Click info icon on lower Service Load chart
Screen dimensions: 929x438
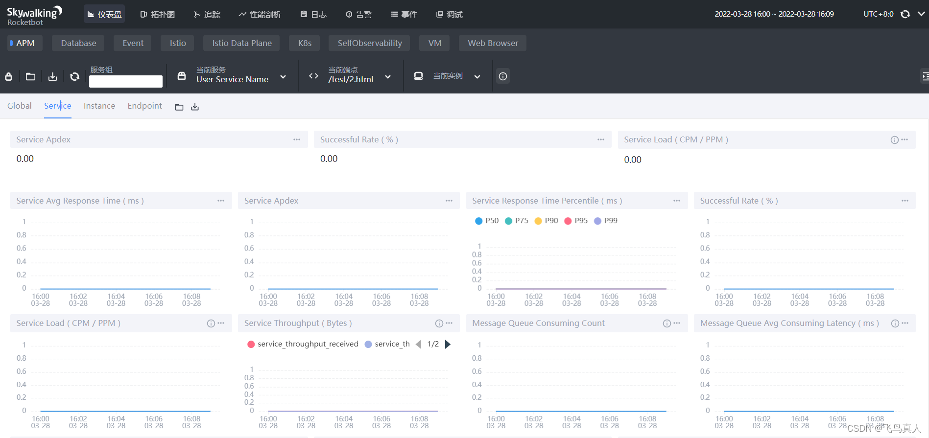pos(211,323)
